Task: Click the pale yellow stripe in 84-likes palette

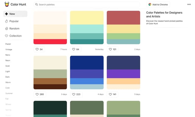Action: point(87,18)
